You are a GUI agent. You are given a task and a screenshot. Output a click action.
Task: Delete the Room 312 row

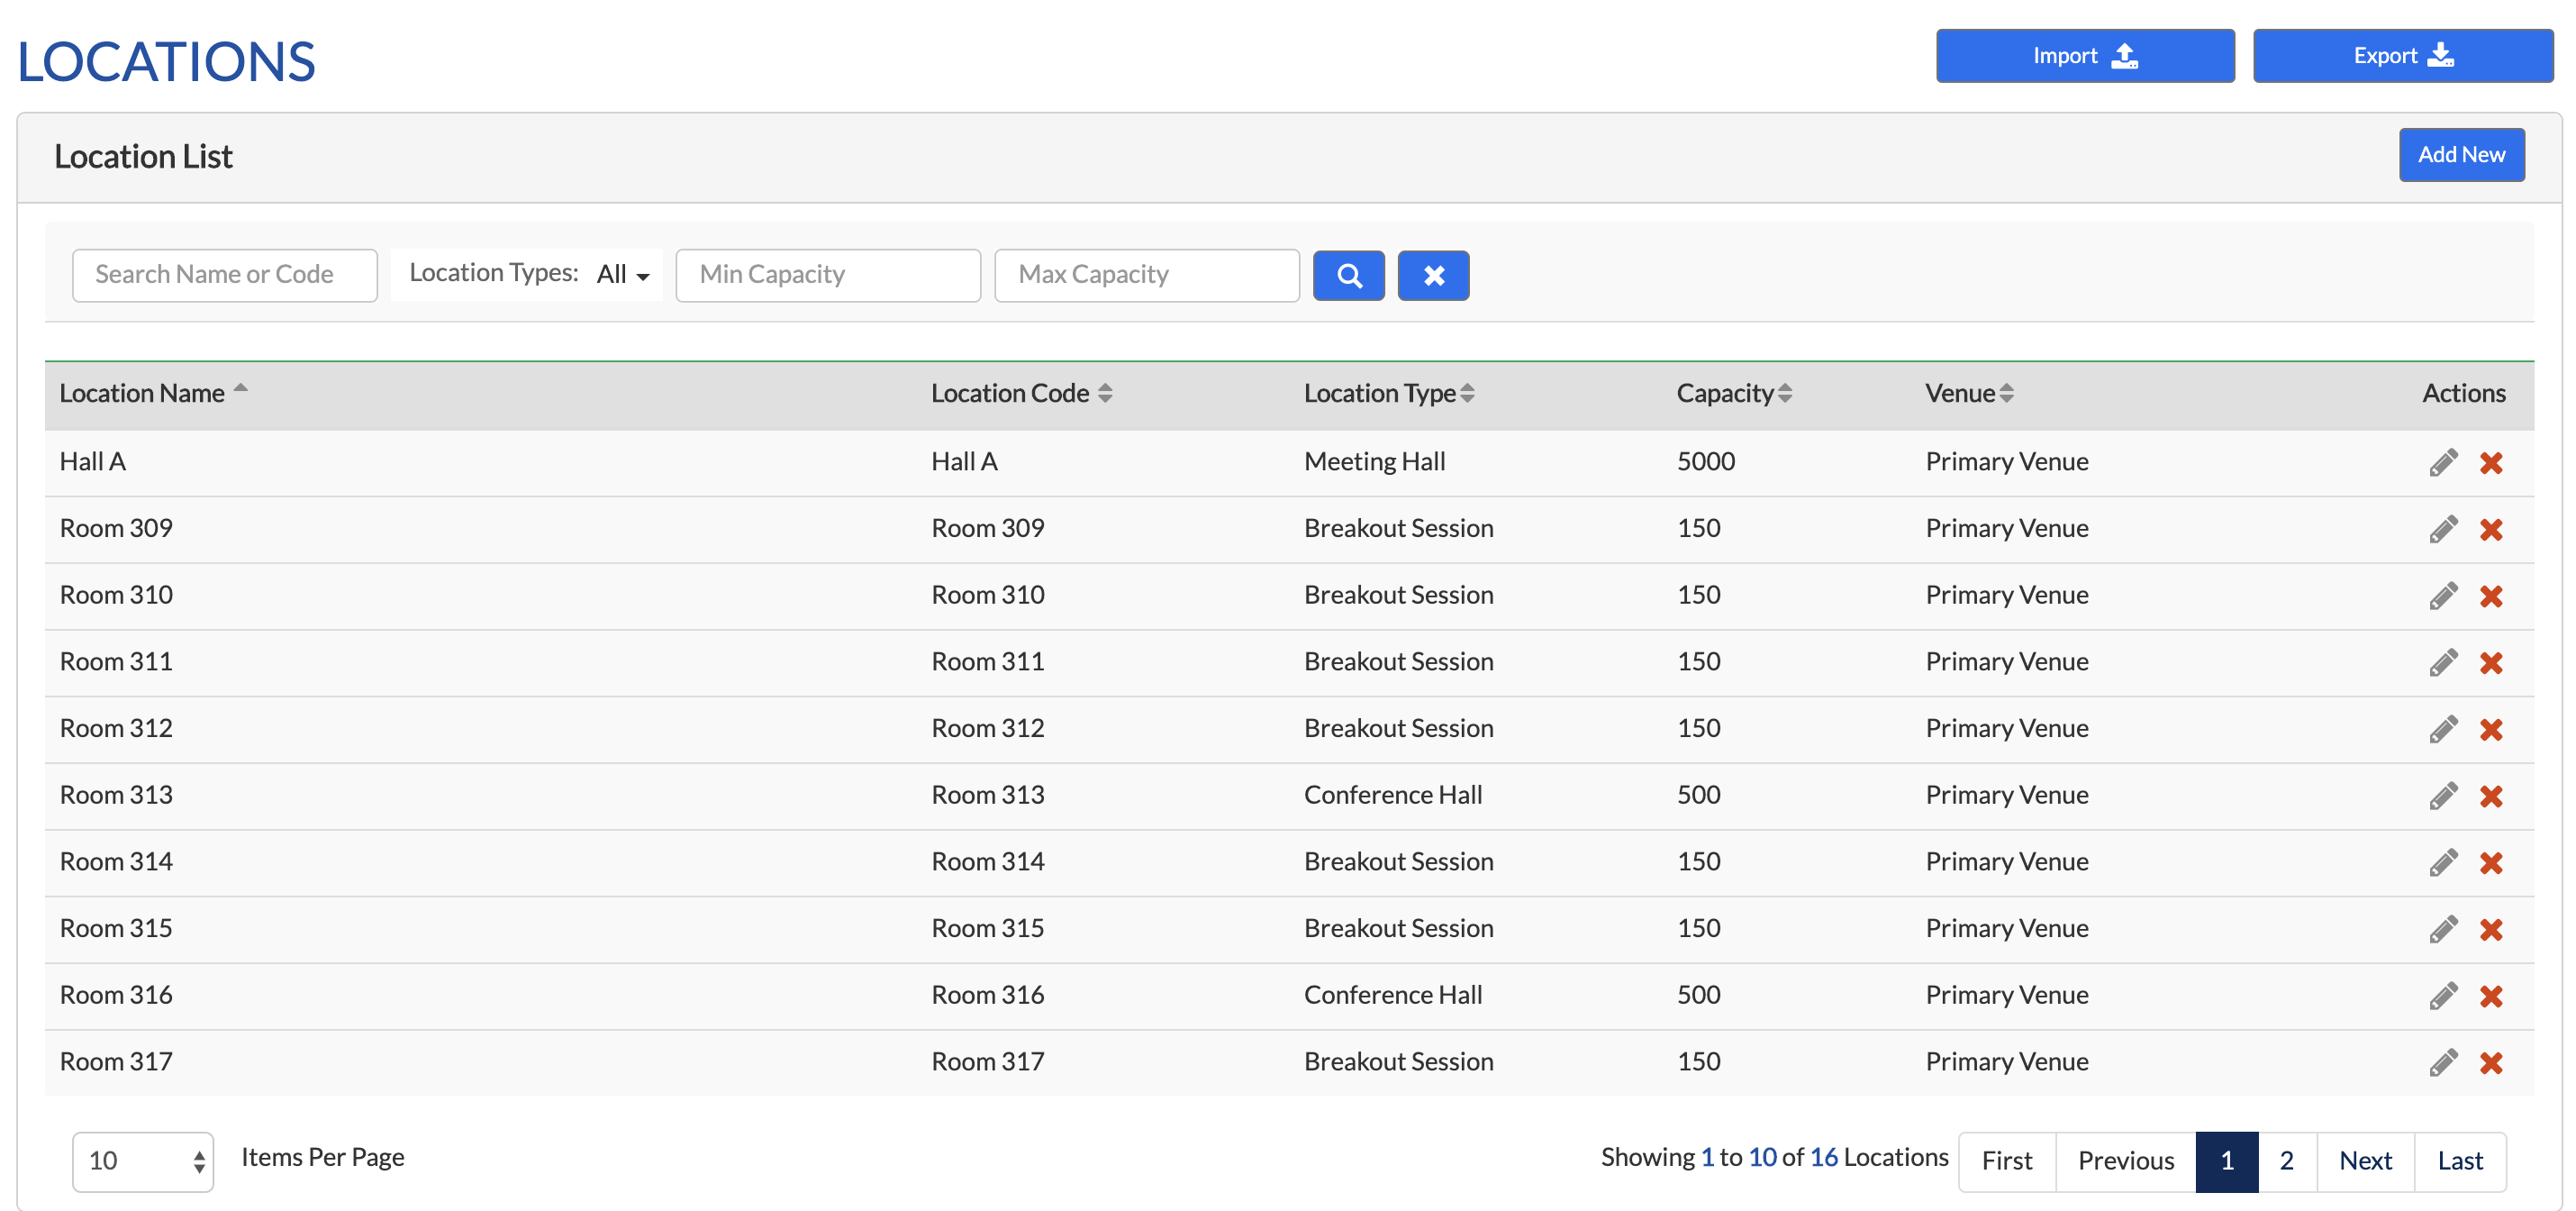[x=2491, y=729]
